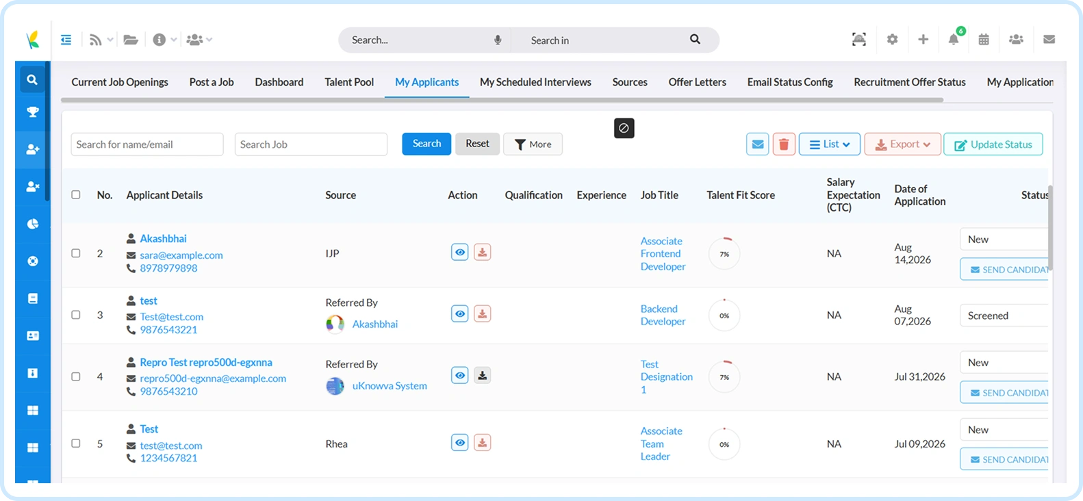Check the box for applicant No. 3

[x=76, y=315]
